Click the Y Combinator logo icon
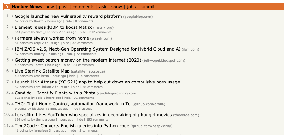Screen dimensions: 284x135 [8, 7]
